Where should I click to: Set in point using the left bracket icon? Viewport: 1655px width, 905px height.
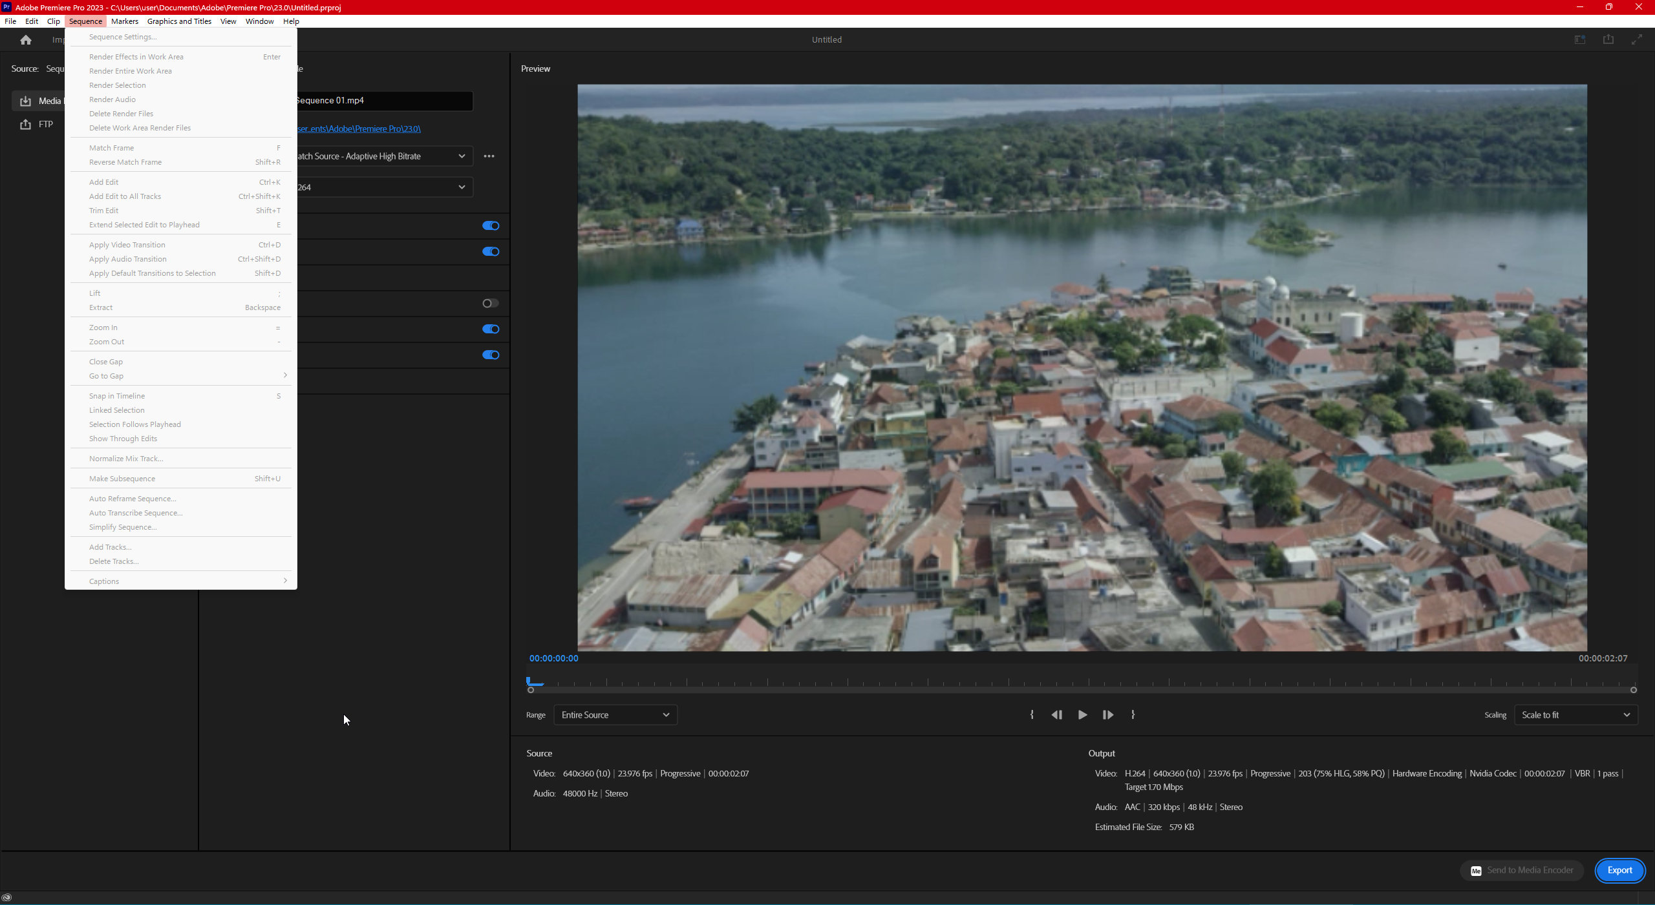tap(1032, 714)
